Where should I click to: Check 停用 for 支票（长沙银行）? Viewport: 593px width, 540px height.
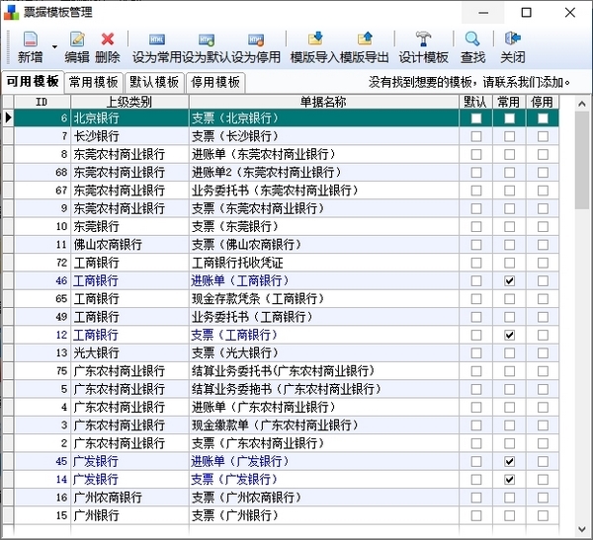[543, 136]
